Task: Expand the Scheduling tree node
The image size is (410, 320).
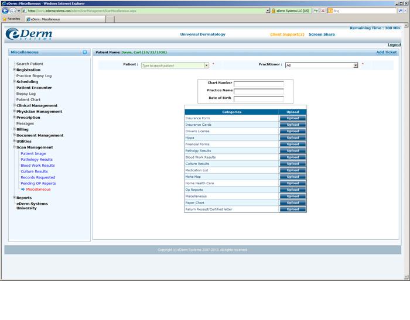Action: 15,81
